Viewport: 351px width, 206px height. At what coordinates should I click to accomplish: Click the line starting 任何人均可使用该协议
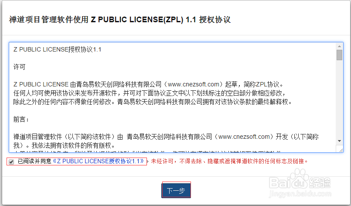click(x=149, y=93)
